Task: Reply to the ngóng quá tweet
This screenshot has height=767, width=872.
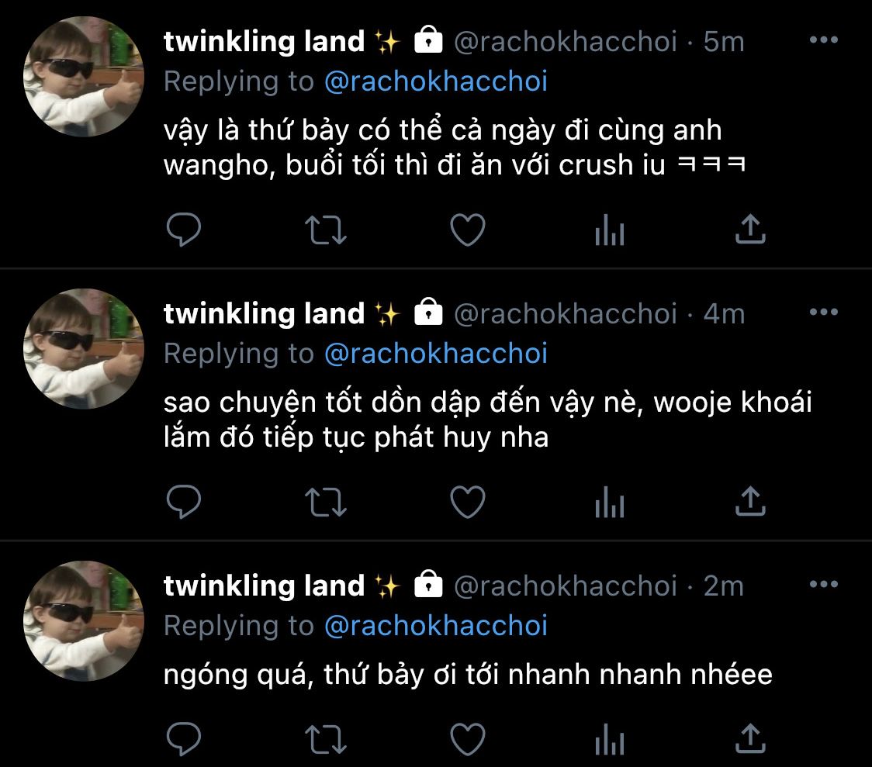Action: pyautogui.click(x=184, y=739)
